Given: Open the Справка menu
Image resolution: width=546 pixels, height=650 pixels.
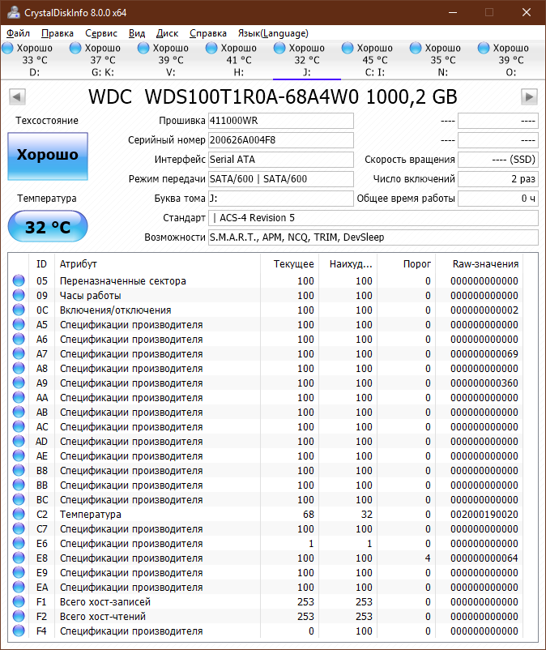Looking at the screenshot, I should tap(208, 33).
